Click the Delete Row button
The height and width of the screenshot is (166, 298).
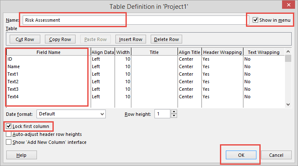pyautogui.click(x=166, y=39)
